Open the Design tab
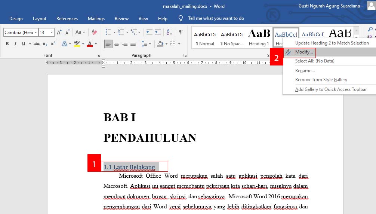Image resolution: width=376 pixels, height=214 pixels. pyautogui.click(x=16, y=19)
